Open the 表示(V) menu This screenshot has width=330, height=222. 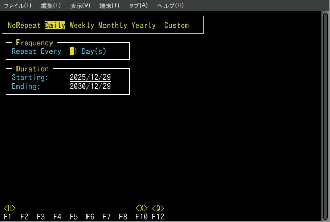tap(80, 5)
